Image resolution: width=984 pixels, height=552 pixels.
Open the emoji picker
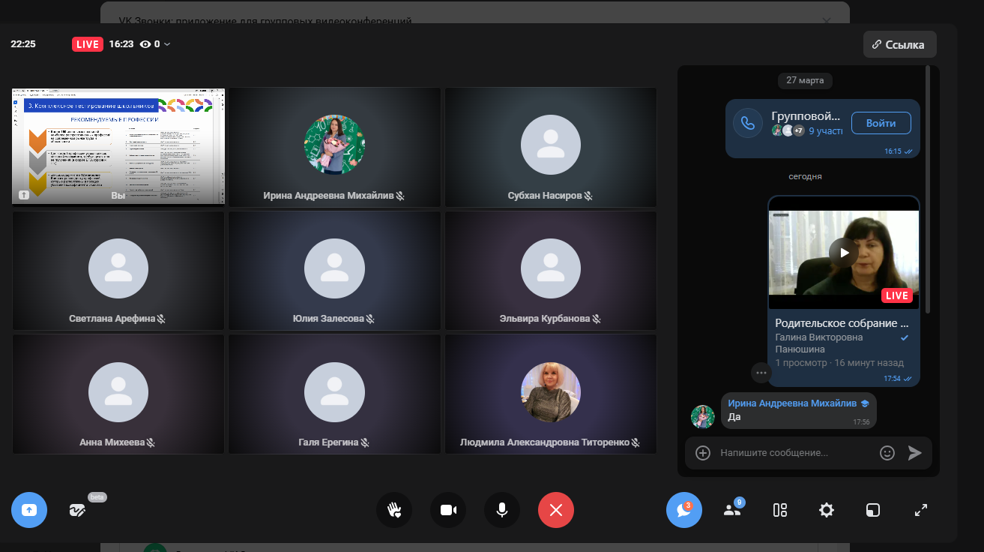point(887,453)
